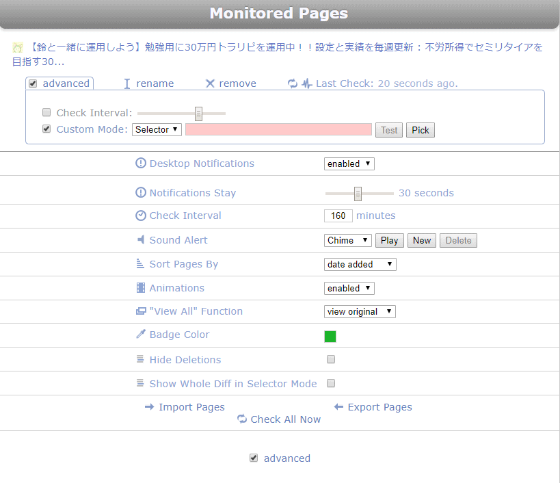Click the Check Interval minutes input field

pyautogui.click(x=338, y=216)
